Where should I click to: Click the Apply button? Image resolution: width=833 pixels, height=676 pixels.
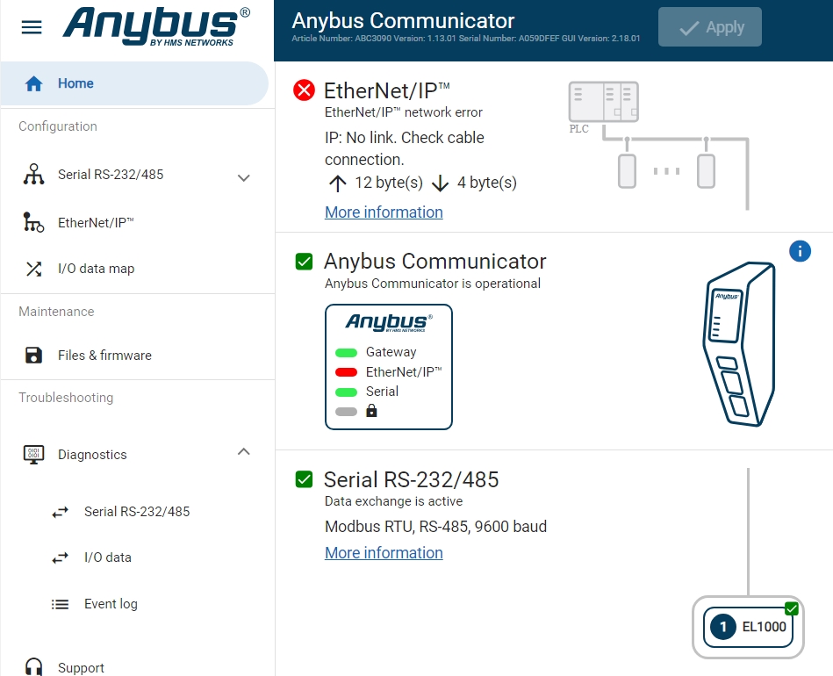click(x=709, y=27)
